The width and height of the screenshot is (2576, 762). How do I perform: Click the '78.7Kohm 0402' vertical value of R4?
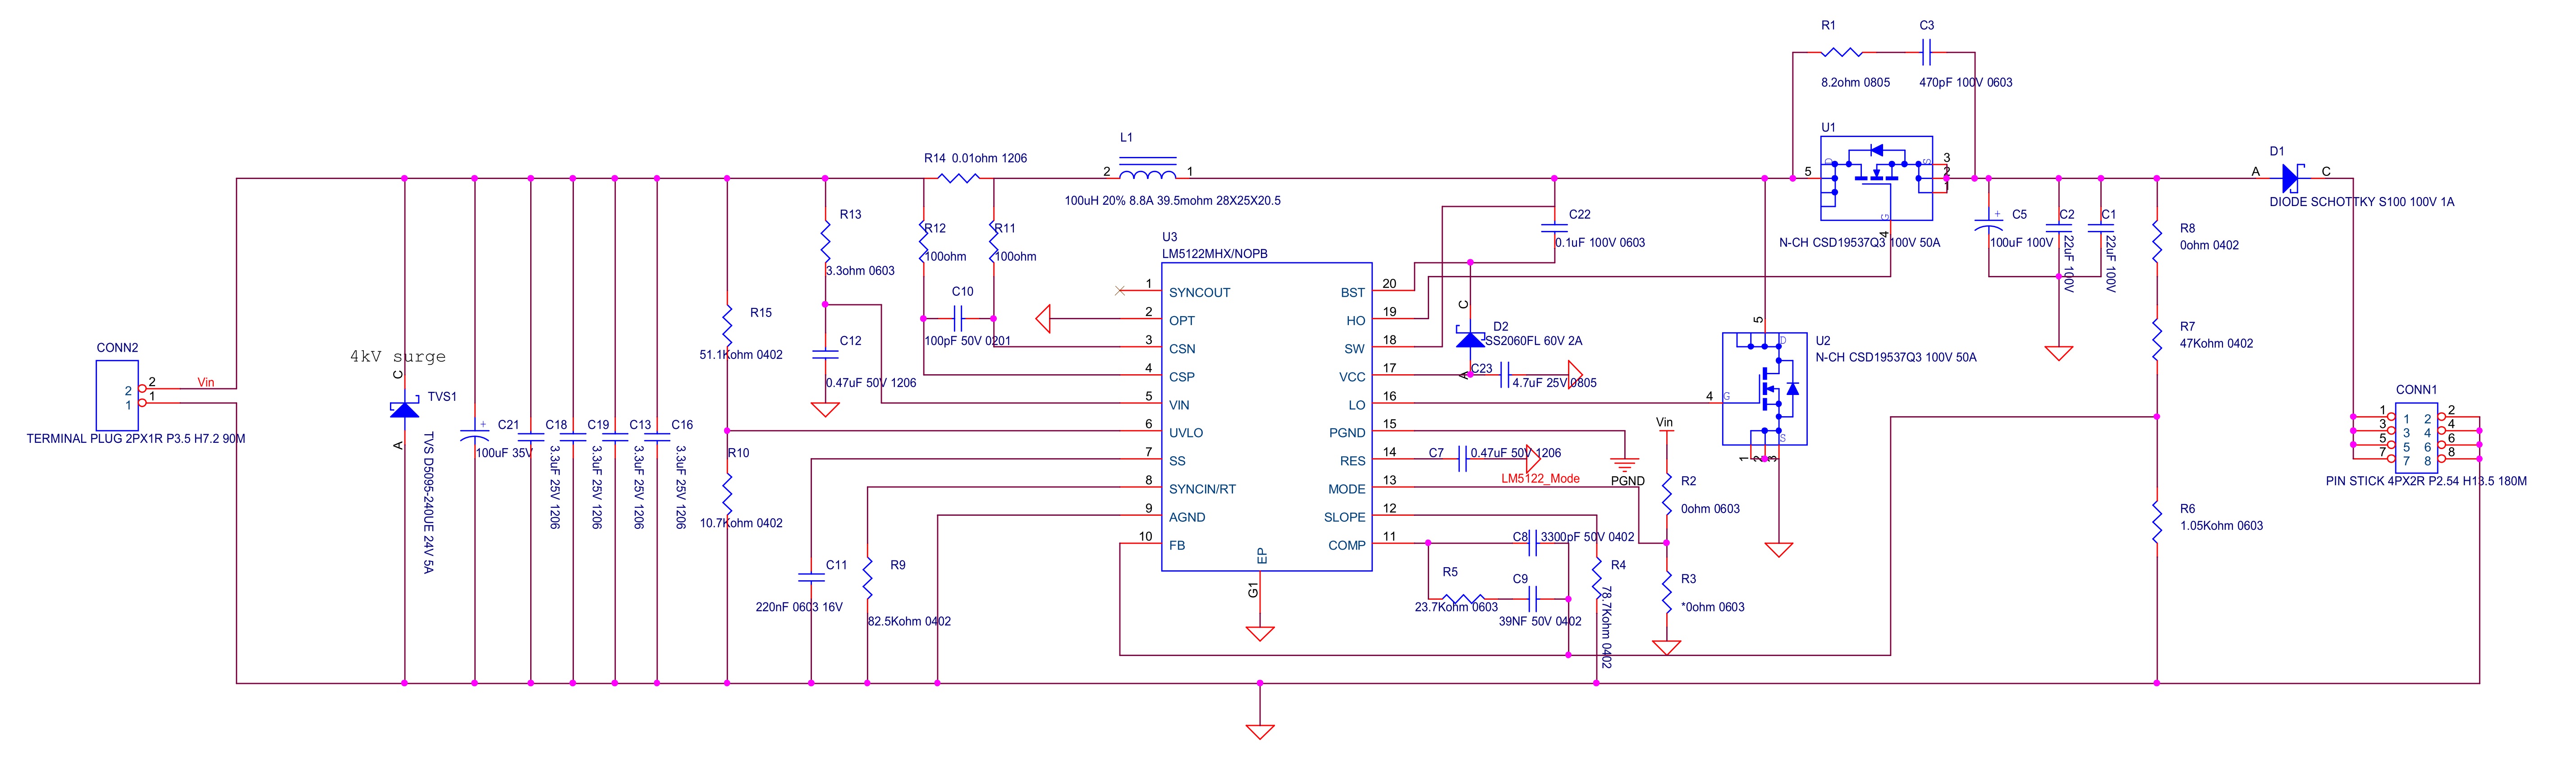pyautogui.click(x=1605, y=628)
